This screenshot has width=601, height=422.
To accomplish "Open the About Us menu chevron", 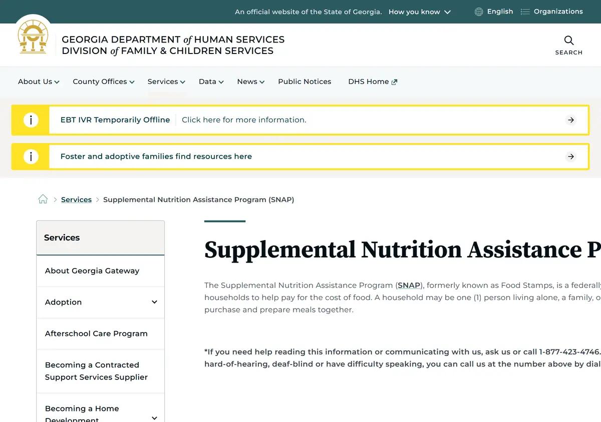I will click(x=57, y=82).
